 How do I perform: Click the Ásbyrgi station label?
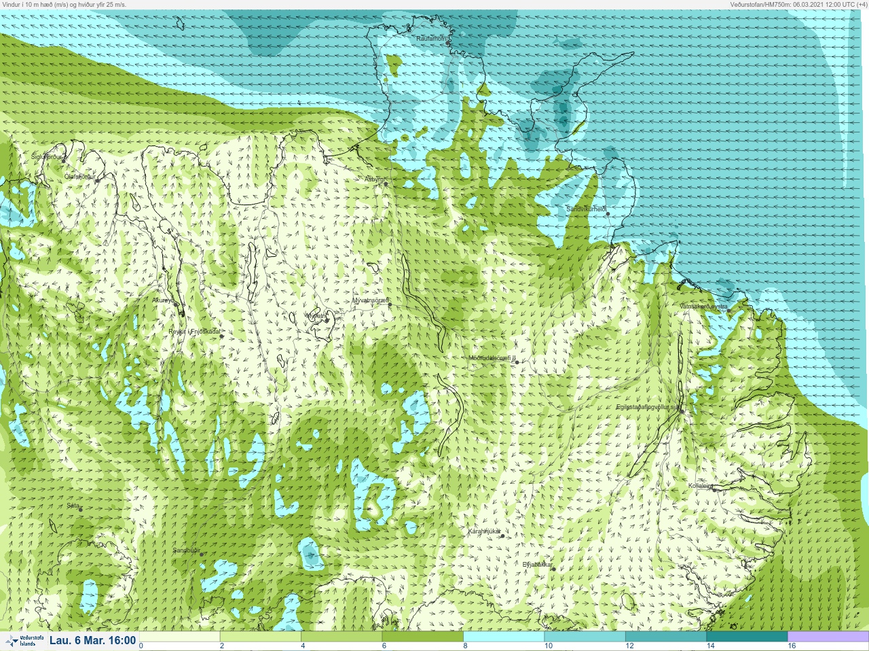375,179
